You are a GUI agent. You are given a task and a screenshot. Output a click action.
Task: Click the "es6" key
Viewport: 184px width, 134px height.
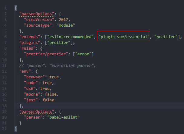tap(30, 89)
